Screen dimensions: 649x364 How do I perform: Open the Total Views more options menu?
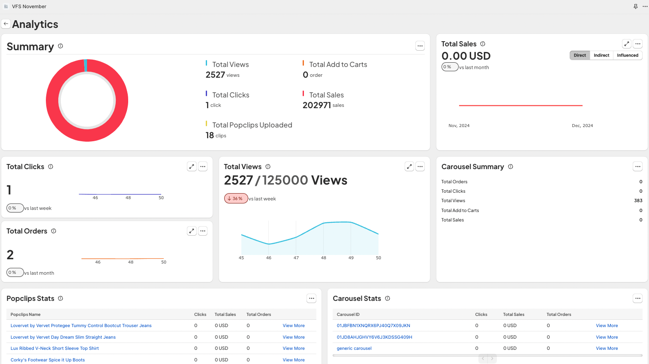pos(420,167)
